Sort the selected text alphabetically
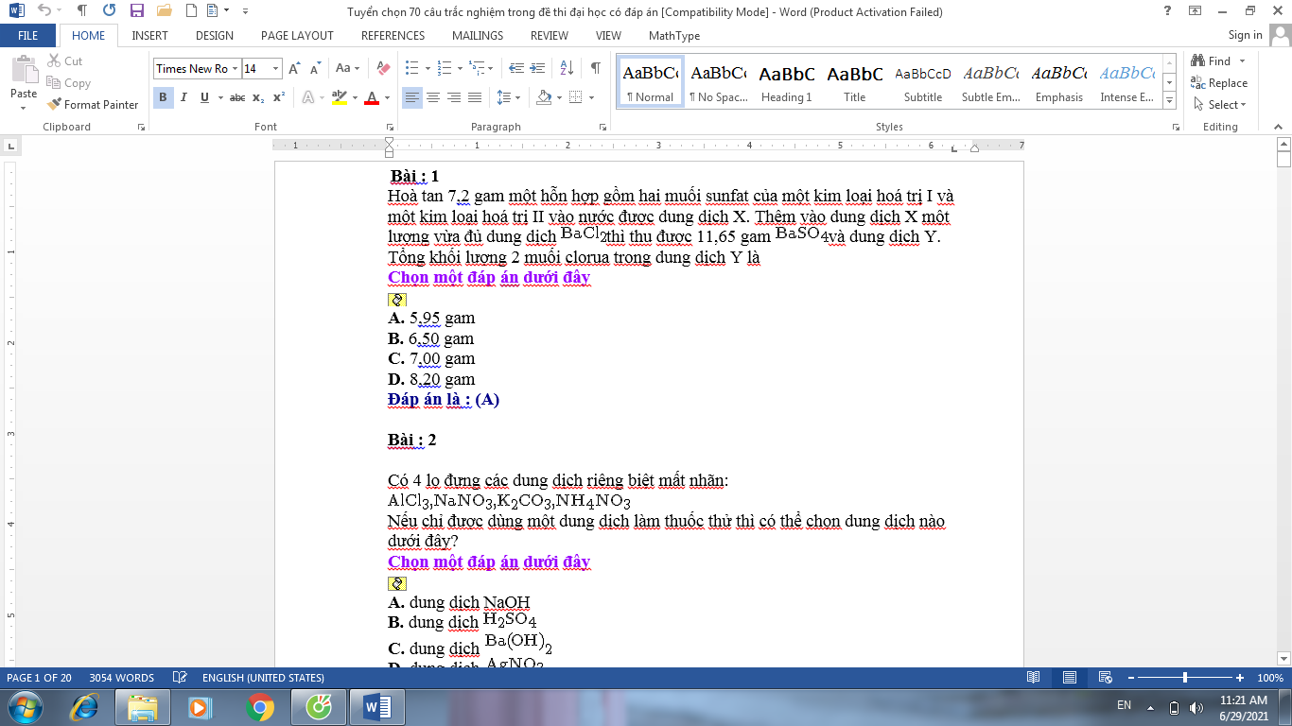Image resolution: width=1292 pixels, height=726 pixels. point(567,68)
